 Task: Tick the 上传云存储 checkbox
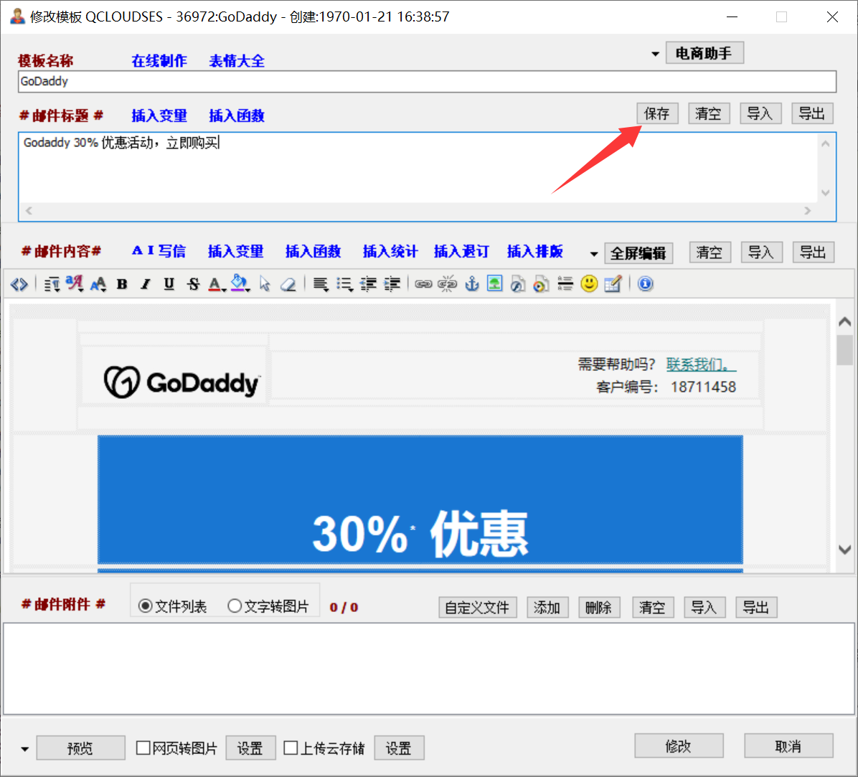[x=291, y=748]
